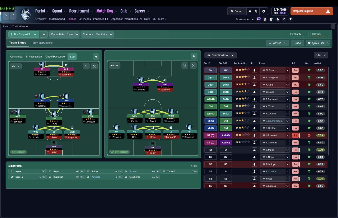The width and height of the screenshot is (338, 218).
Task: Expand the Quick Pick dropdown
Action: pyautogui.click(x=318, y=43)
